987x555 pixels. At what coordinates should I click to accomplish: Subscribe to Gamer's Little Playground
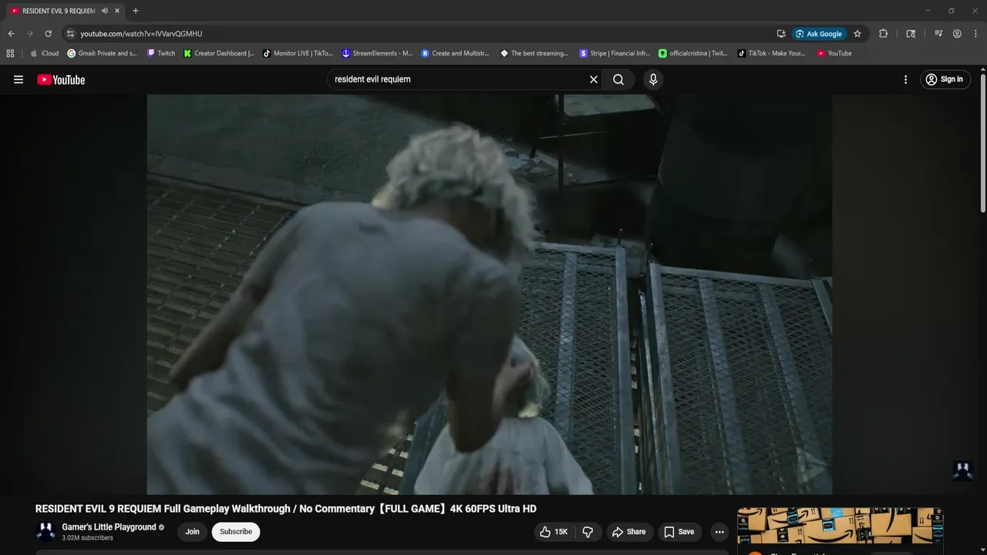(236, 532)
